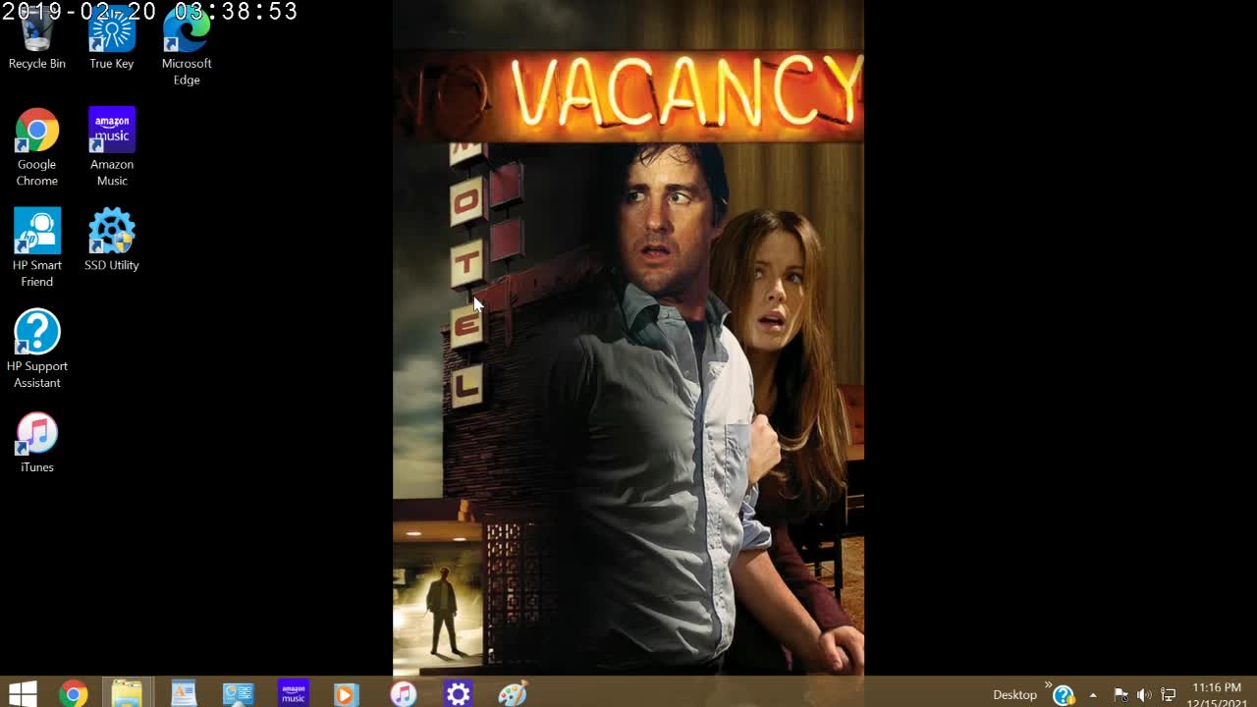This screenshot has height=707, width=1257.
Task: Launch Google Chrome desktop shortcut
Action: tap(37, 147)
